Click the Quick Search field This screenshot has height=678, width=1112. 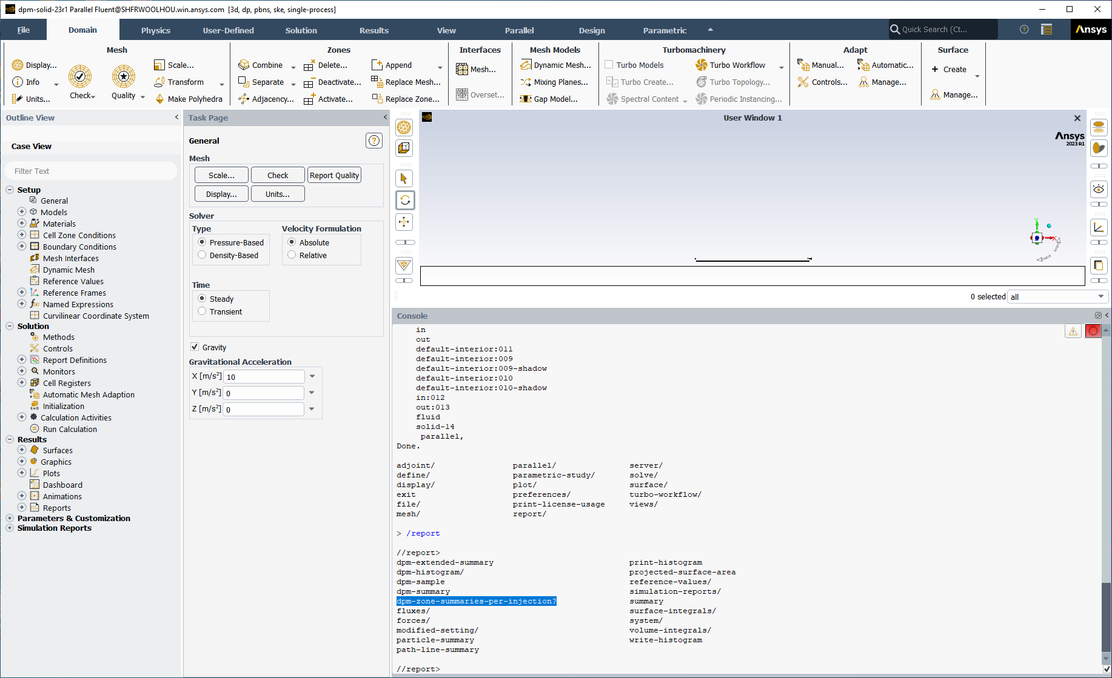point(943,29)
